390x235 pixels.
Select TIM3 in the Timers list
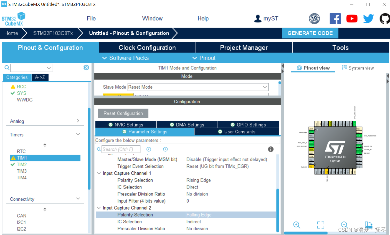[x=22, y=171]
